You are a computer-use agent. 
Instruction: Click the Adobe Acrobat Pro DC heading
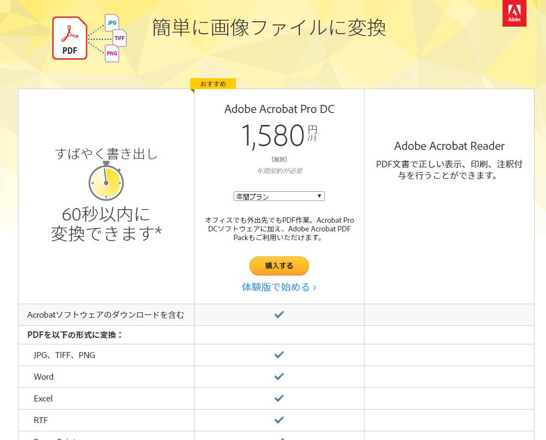pyautogui.click(x=279, y=109)
